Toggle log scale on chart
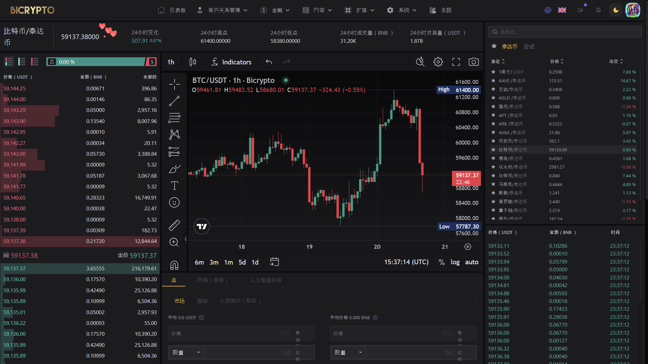The height and width of the screenshot is (364, 648). (x=455, y=262)
